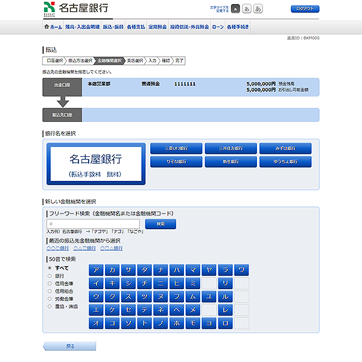Select the すべて radio button

click(49, 268)
